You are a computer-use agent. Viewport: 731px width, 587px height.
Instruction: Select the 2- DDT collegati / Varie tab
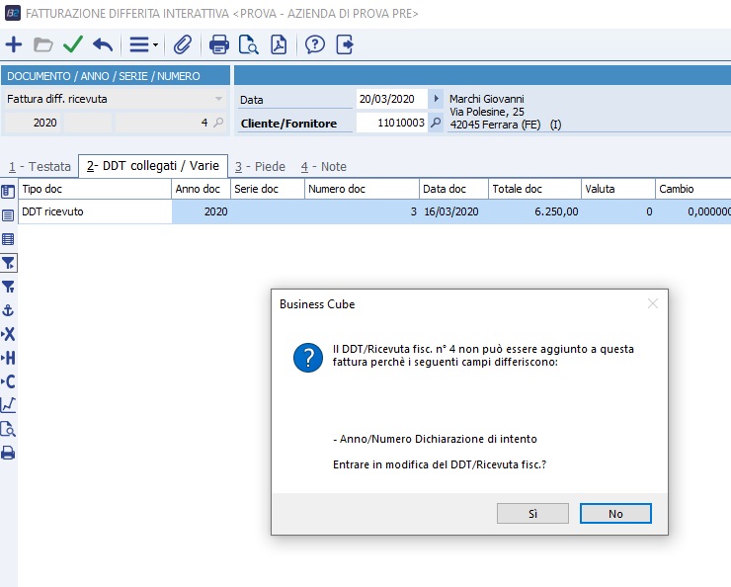coord(153,166)
